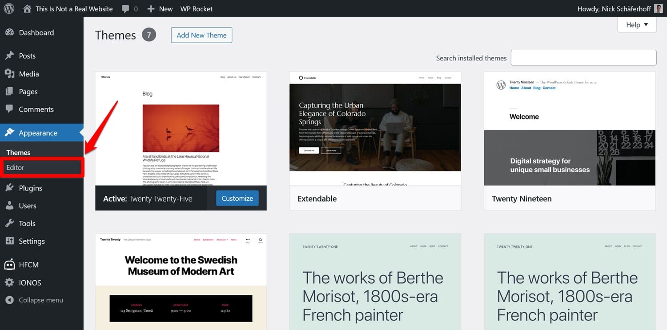Click the Twenty Nineteen theme name
The width and height of the screenshot is (667, 330).
[522, 199]
